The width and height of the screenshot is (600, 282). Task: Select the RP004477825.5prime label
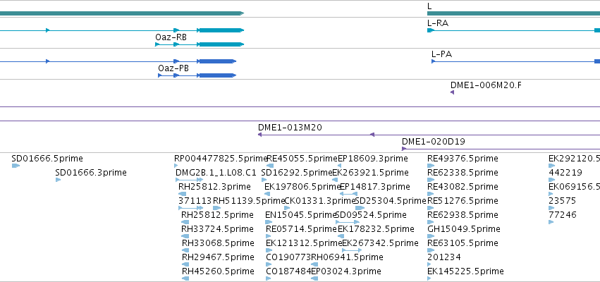point(221,159)
